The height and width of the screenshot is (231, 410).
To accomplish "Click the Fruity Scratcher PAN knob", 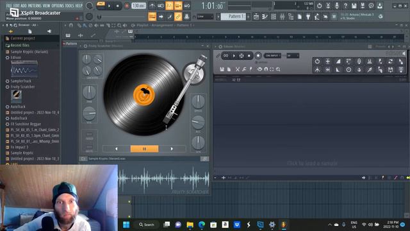I will [89, 92].
